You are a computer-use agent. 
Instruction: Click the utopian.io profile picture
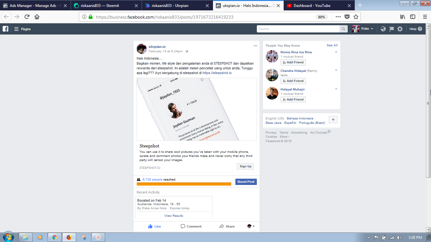(142, 49)
